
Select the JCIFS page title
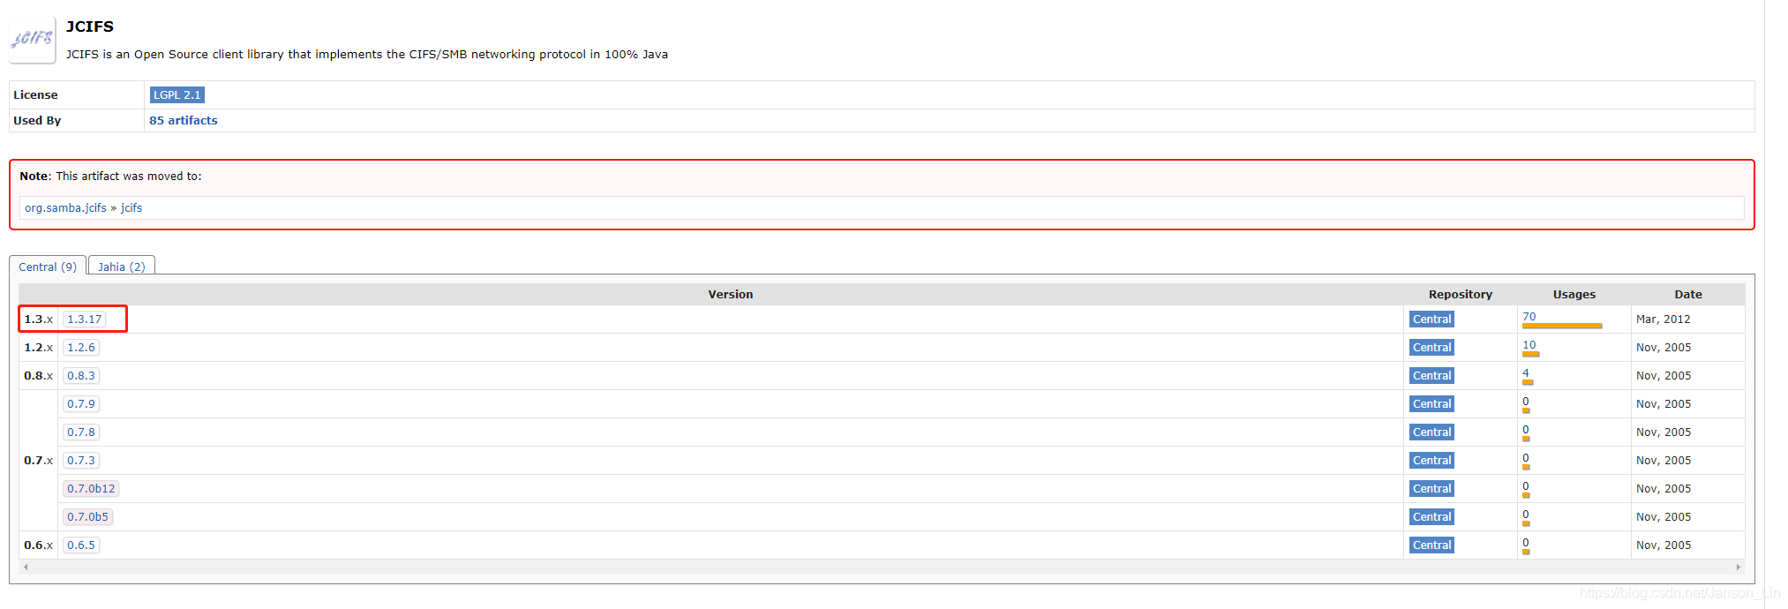[x=90, y=26]
